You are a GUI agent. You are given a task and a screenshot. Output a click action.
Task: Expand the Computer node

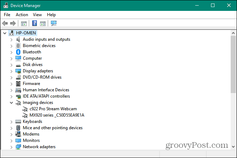click(x=11, y=59)
